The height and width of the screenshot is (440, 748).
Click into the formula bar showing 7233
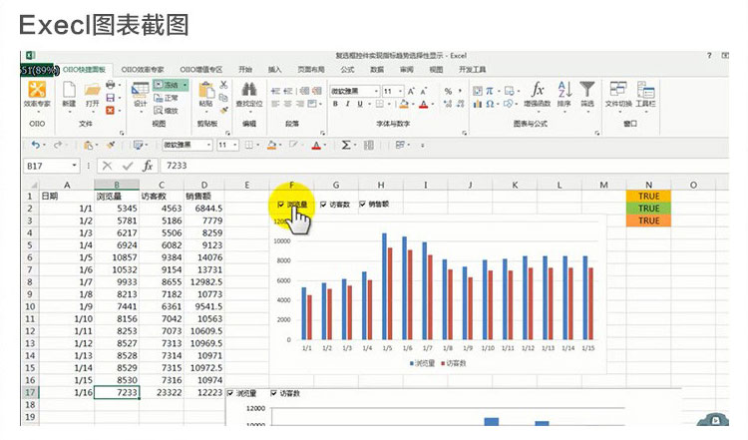(x=444, y=166)
